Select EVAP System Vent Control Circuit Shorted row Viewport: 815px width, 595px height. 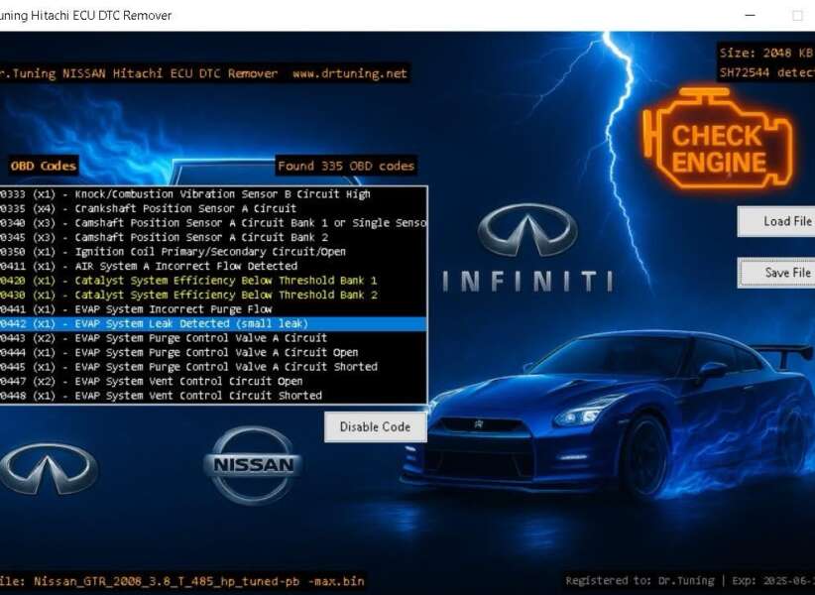click(x=213, y=396)
